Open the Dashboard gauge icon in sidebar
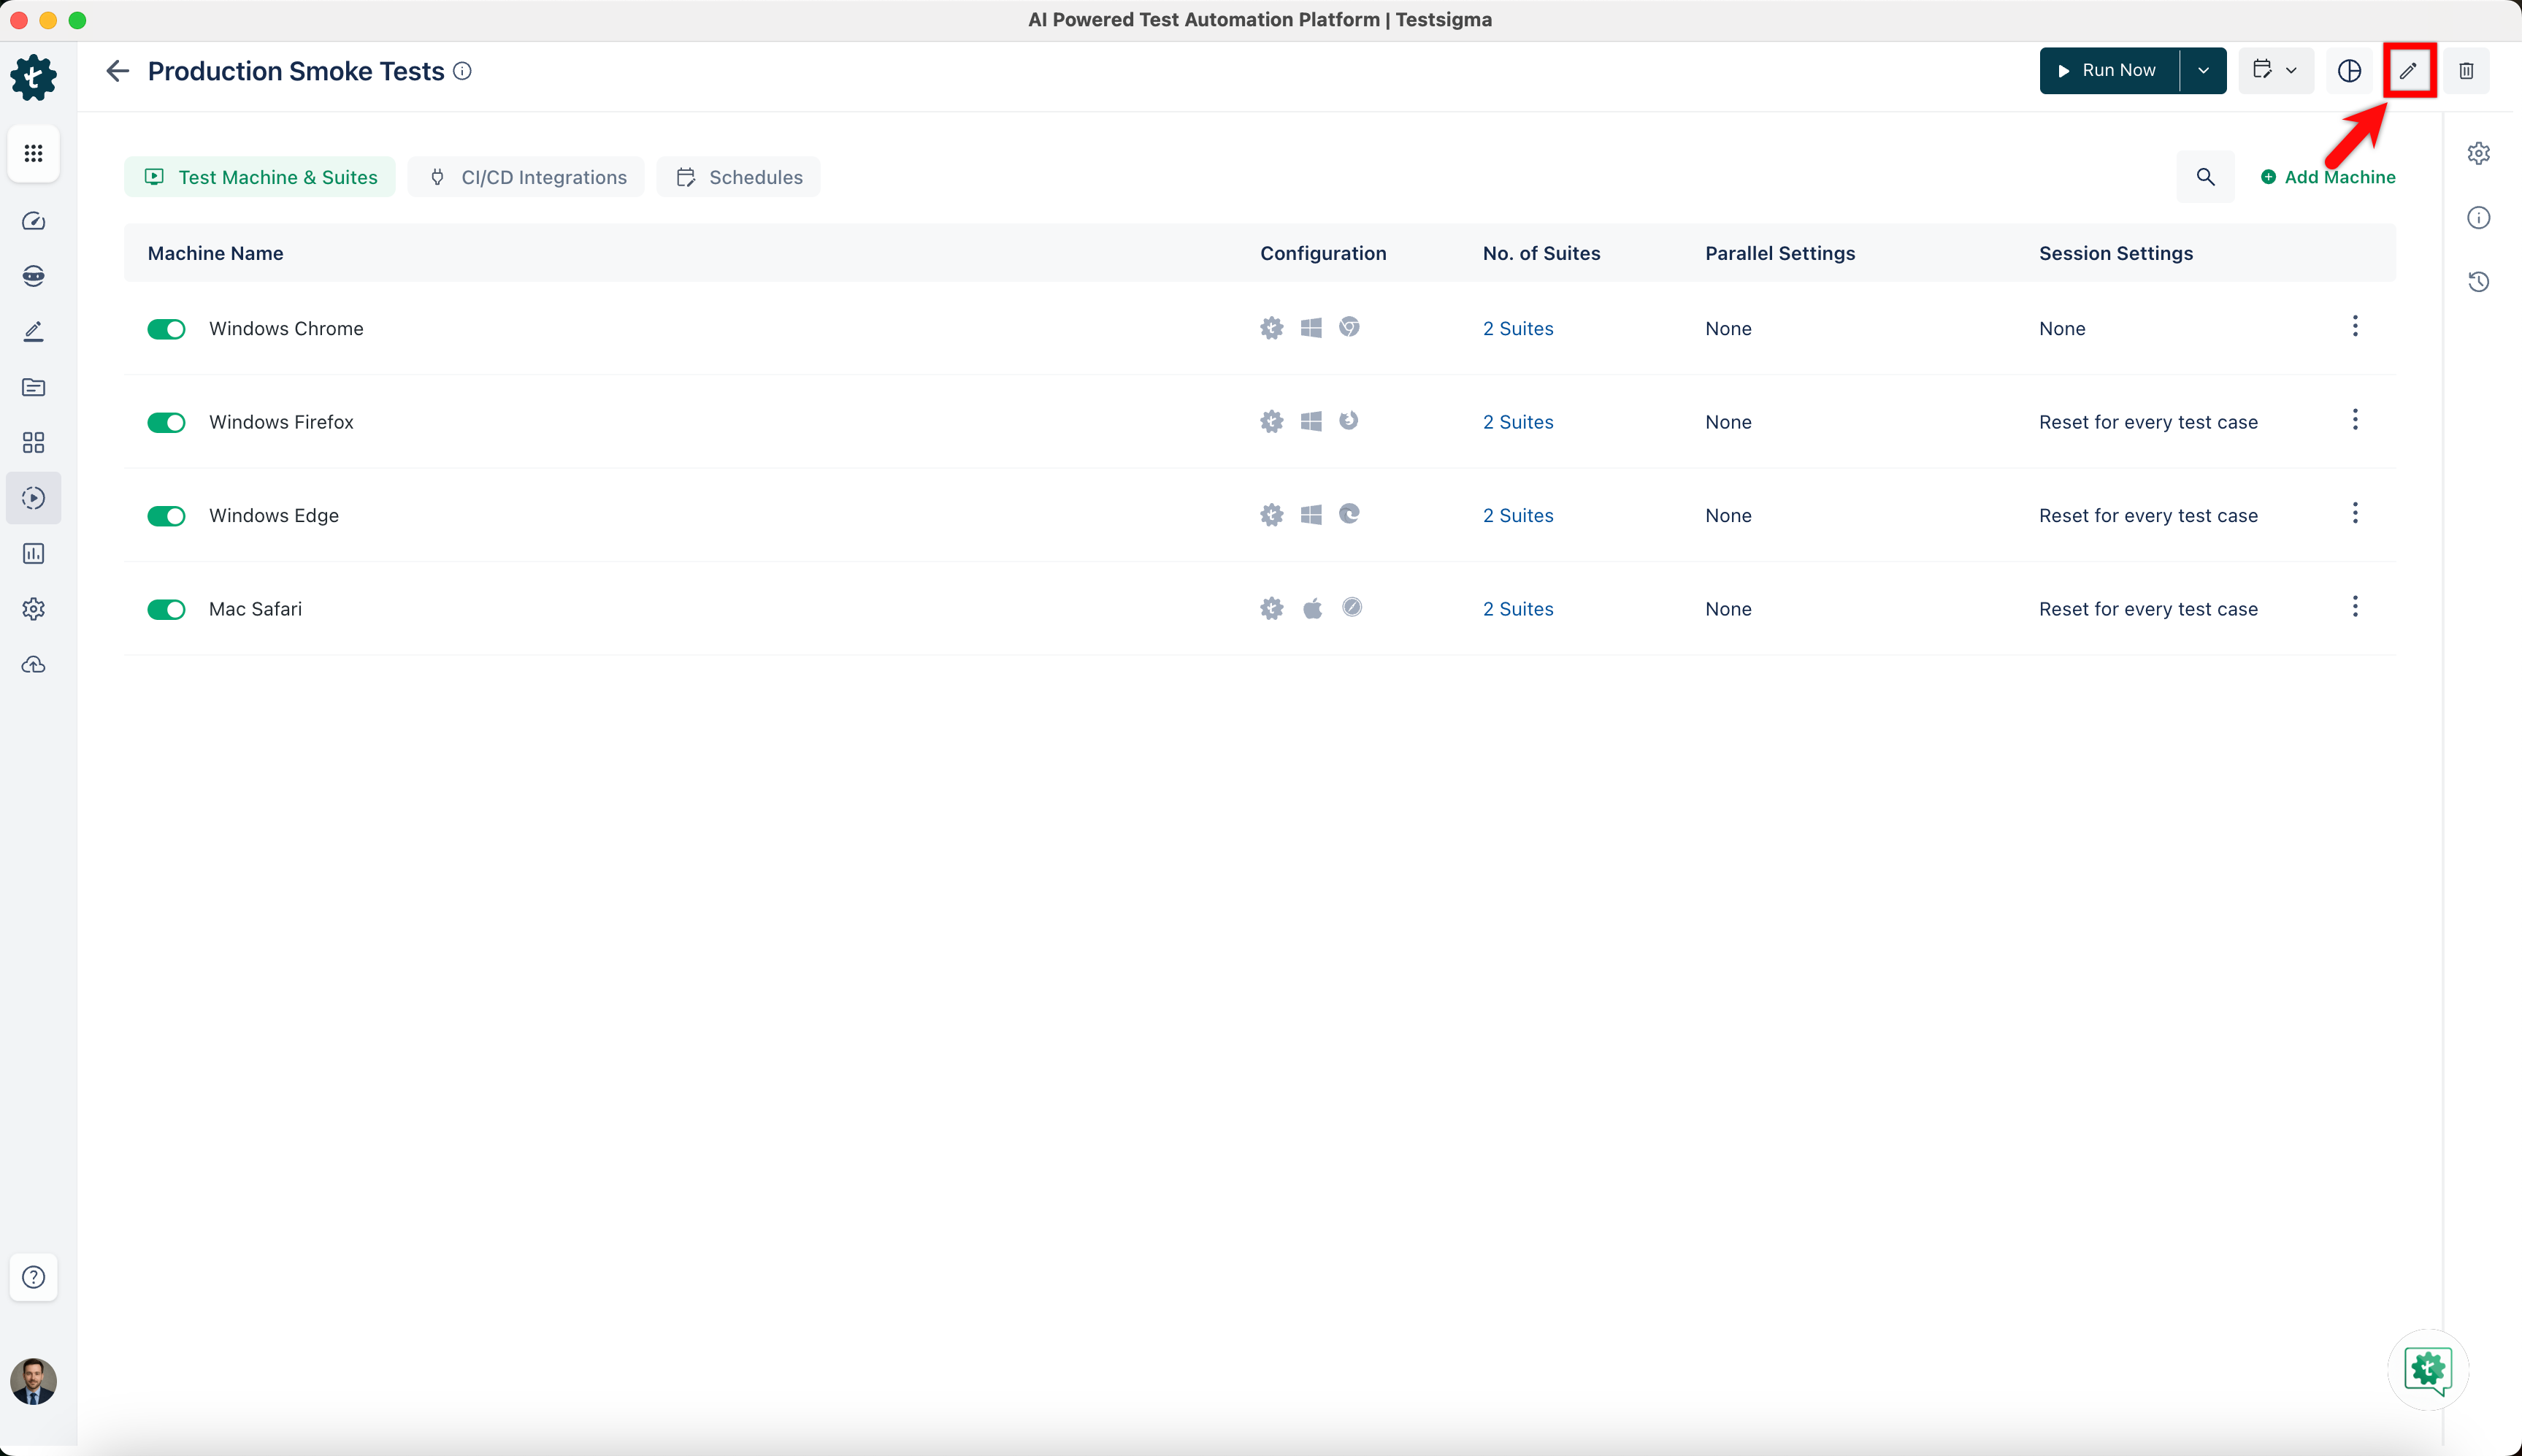Screen dimensions: 2522x1456 33,221
